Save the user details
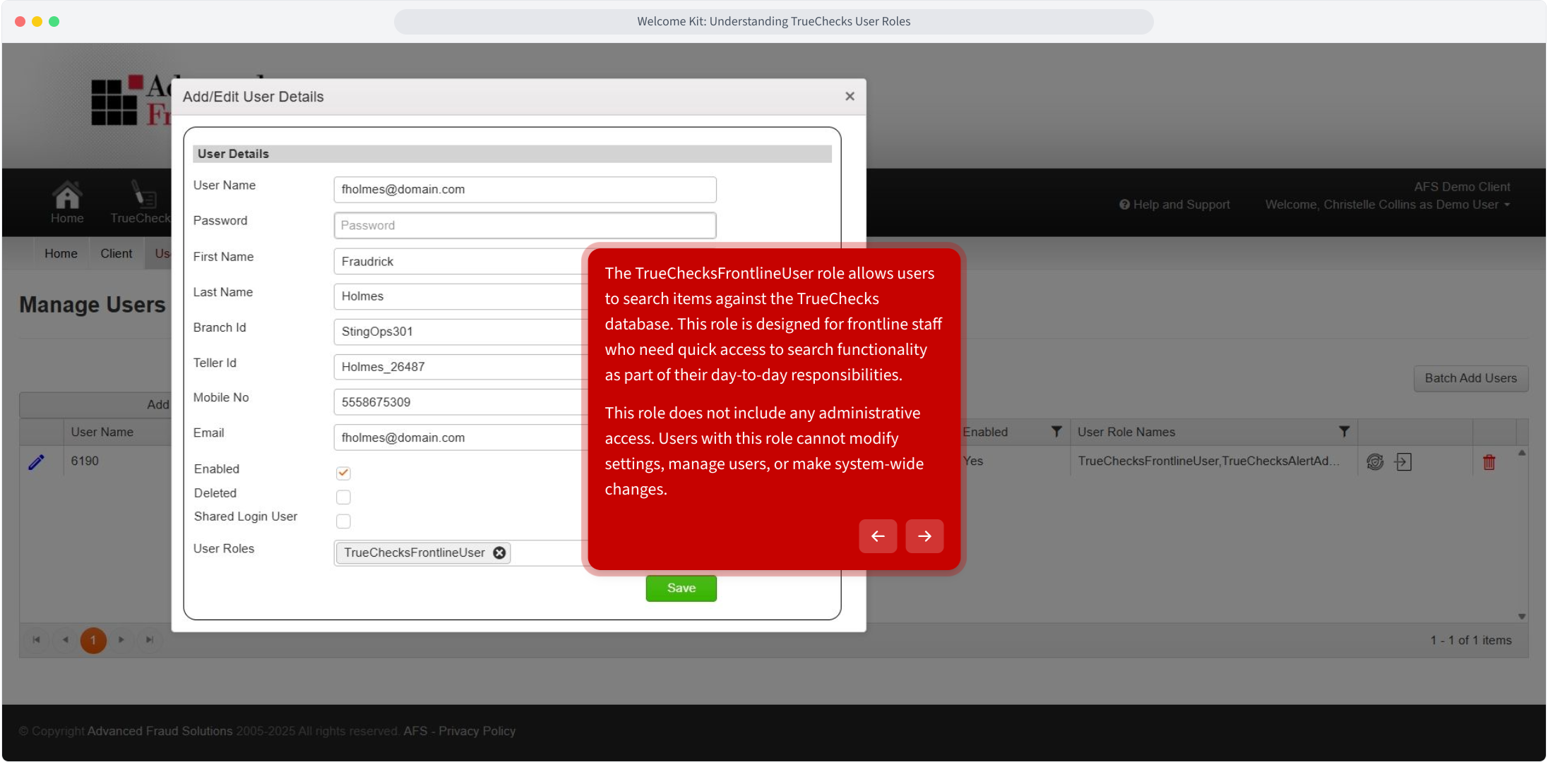The height and width of the screenshot is (762, 1548). [681, 588]
